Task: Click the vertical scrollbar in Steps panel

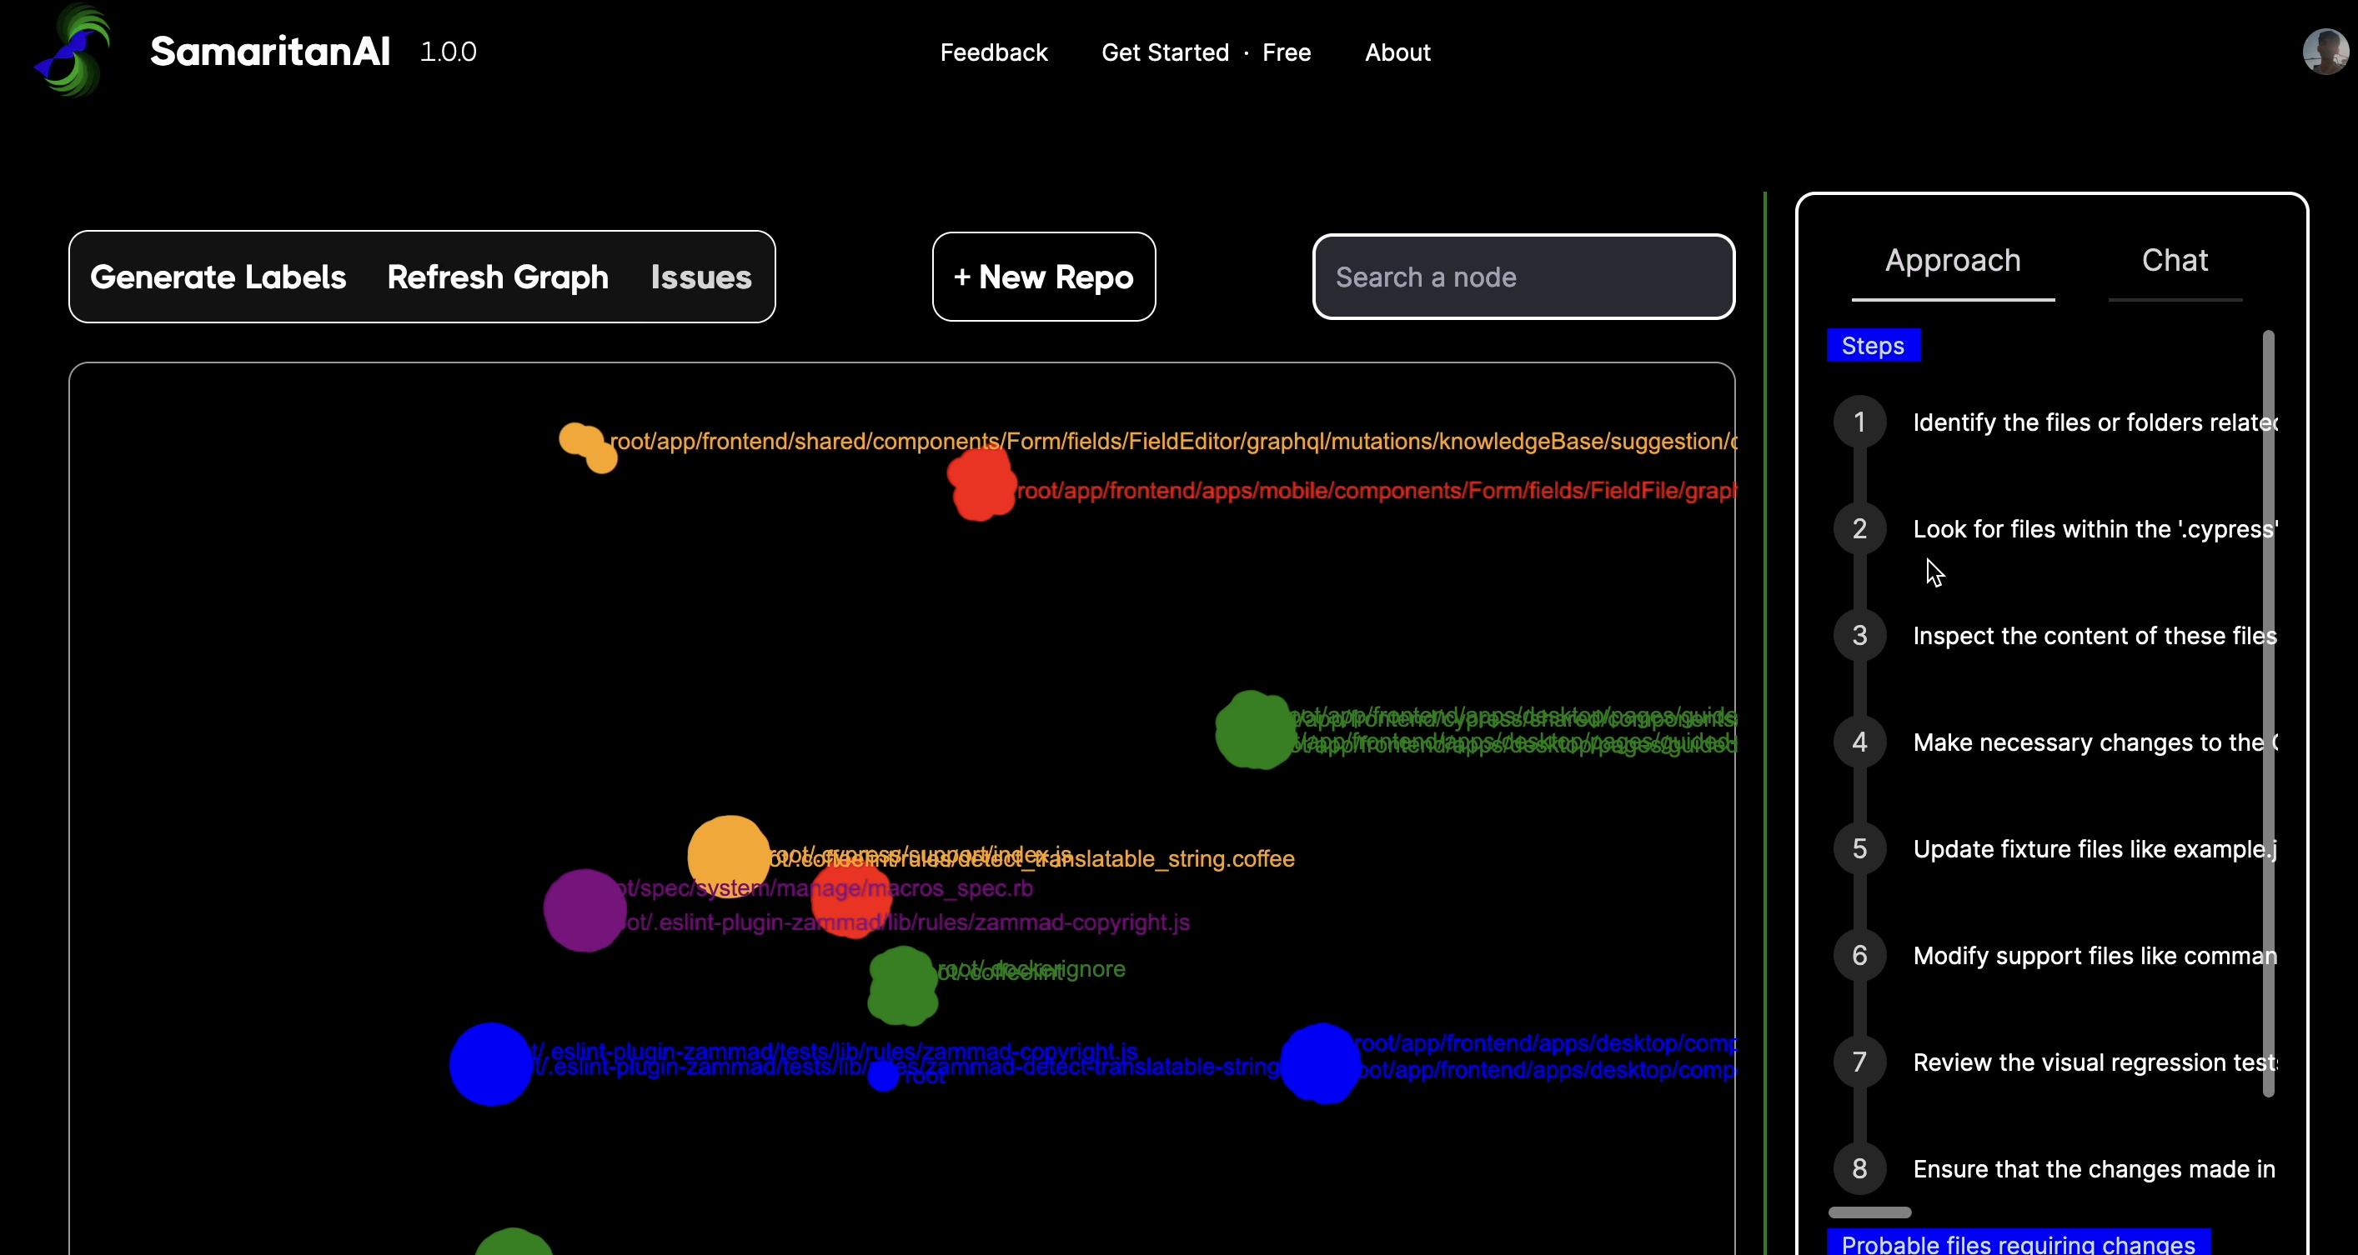Action: coord(2267,713)
